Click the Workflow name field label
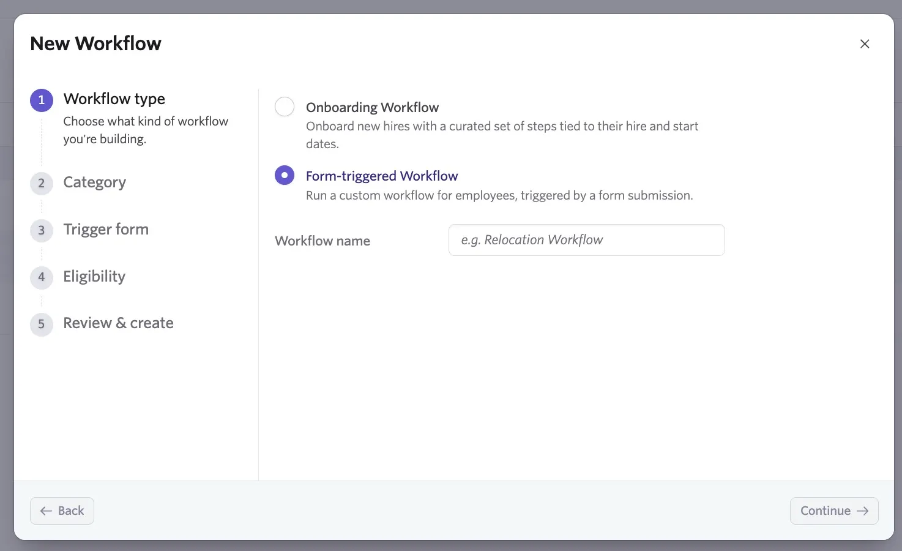This screenshot has height=551, width=902. click(322, 241)
